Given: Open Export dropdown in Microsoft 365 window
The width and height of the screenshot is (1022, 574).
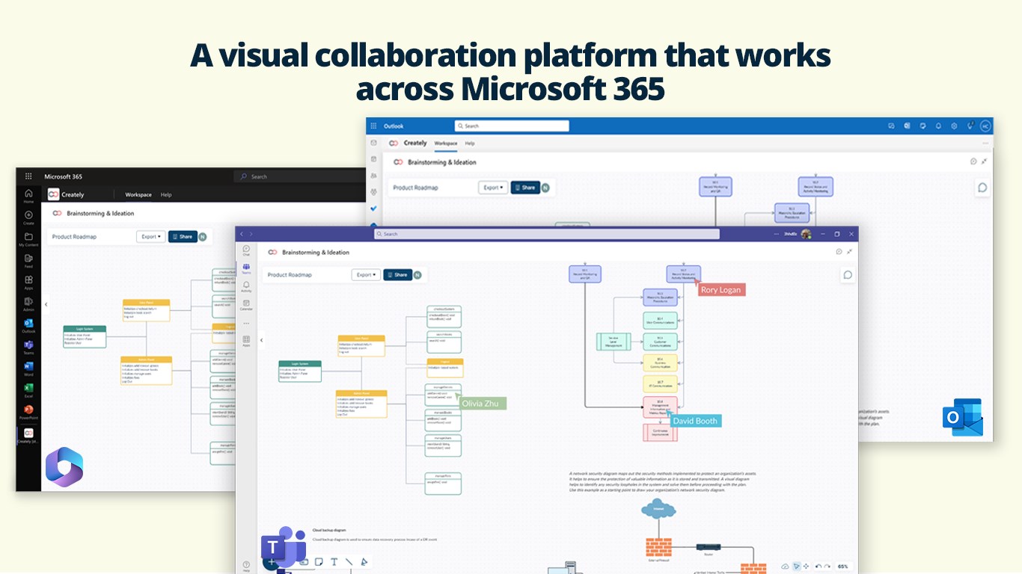Looking at the screenshot, I should 150,236.
